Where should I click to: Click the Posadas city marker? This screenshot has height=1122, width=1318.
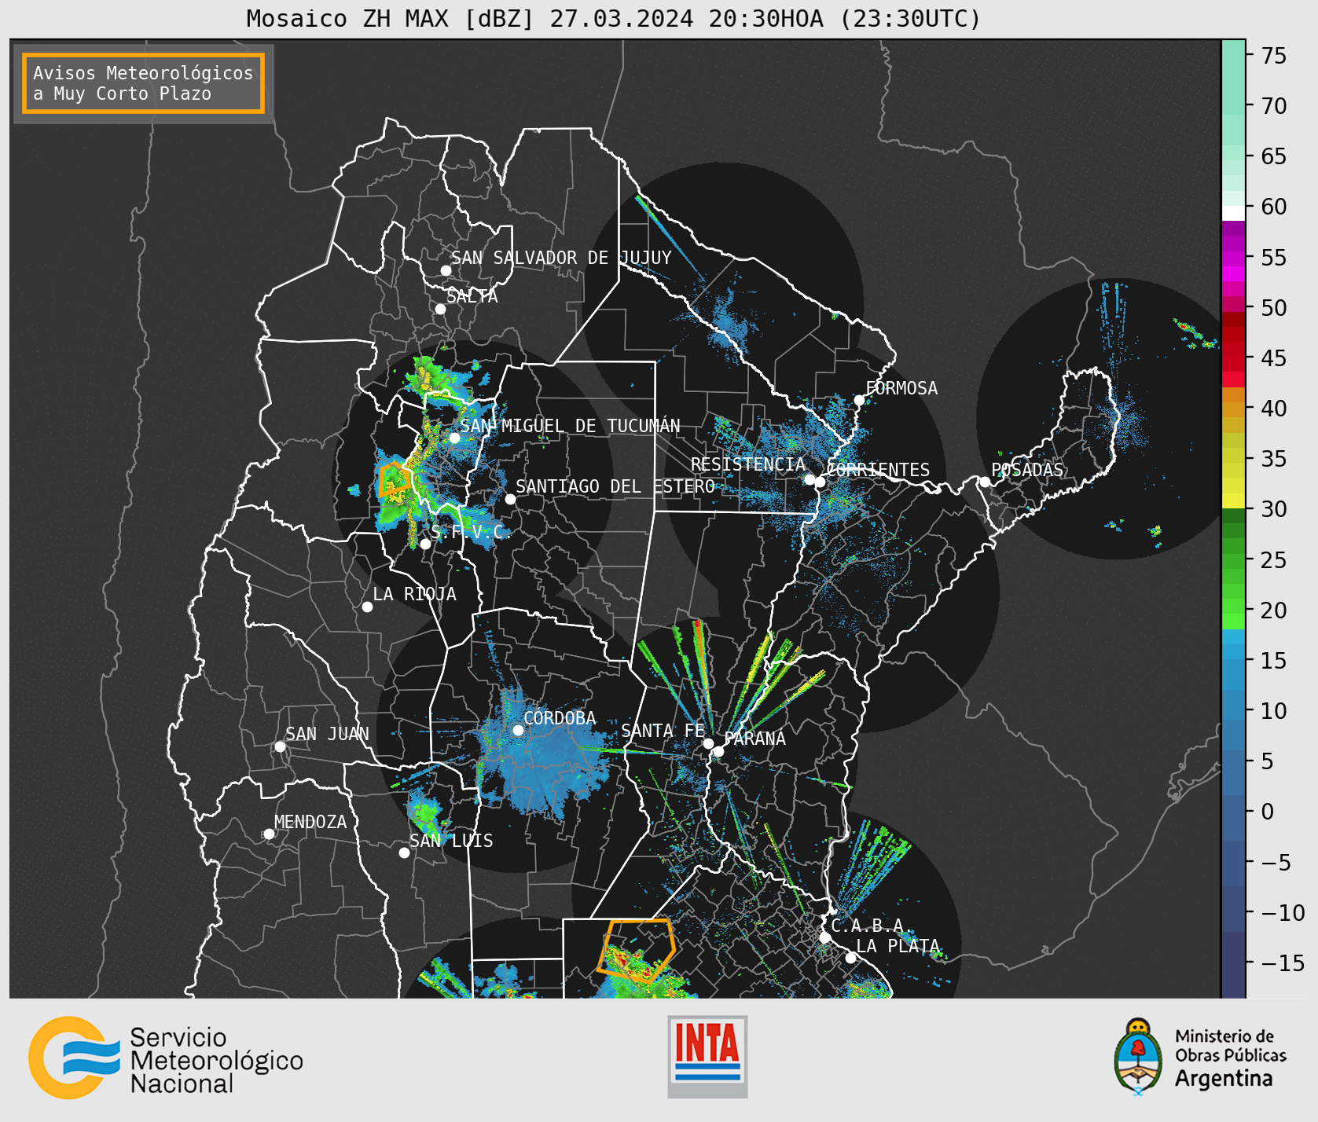tap(985, 482)
